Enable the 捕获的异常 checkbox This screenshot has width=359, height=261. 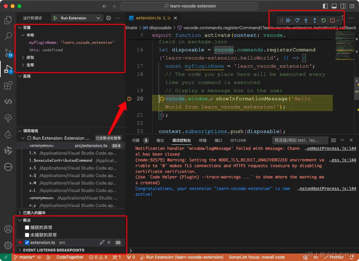tap(27, 228)
